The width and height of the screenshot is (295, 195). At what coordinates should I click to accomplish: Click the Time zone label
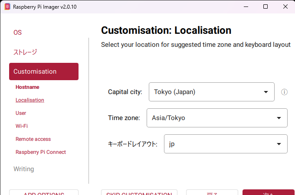[x=124, y=118]
